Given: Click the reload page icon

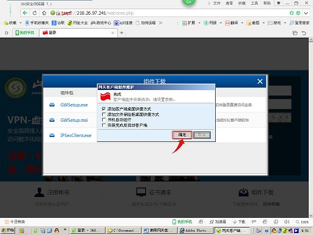Looking at the screenshot, I should (35, 13).
